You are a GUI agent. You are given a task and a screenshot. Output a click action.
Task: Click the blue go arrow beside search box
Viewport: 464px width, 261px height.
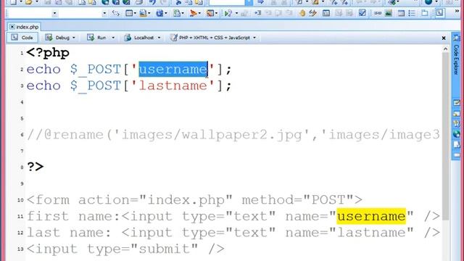click(260, 2)
